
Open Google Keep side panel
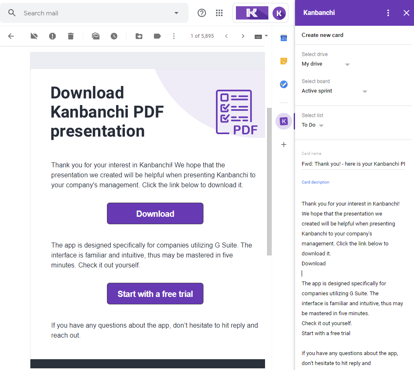(x=284, y=61)
